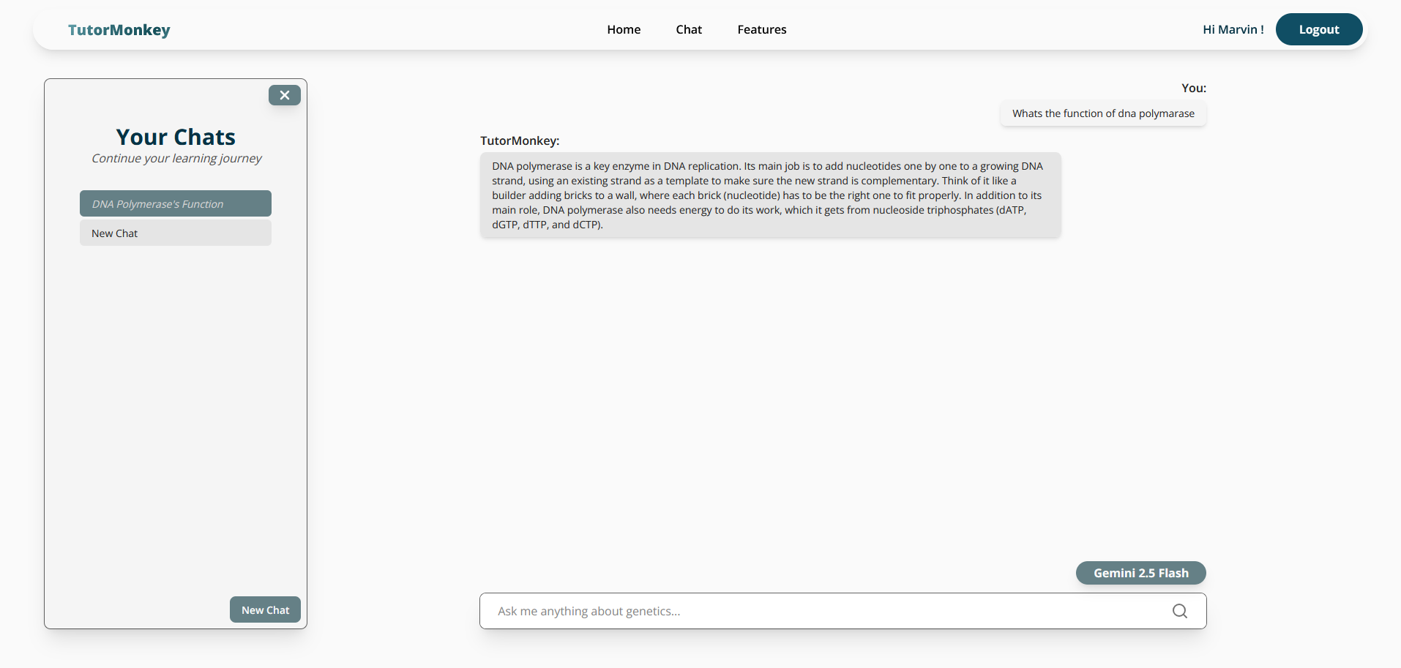Screen dimensions: 1401x668
Task: Open the Features page
Action: [761, 29]
